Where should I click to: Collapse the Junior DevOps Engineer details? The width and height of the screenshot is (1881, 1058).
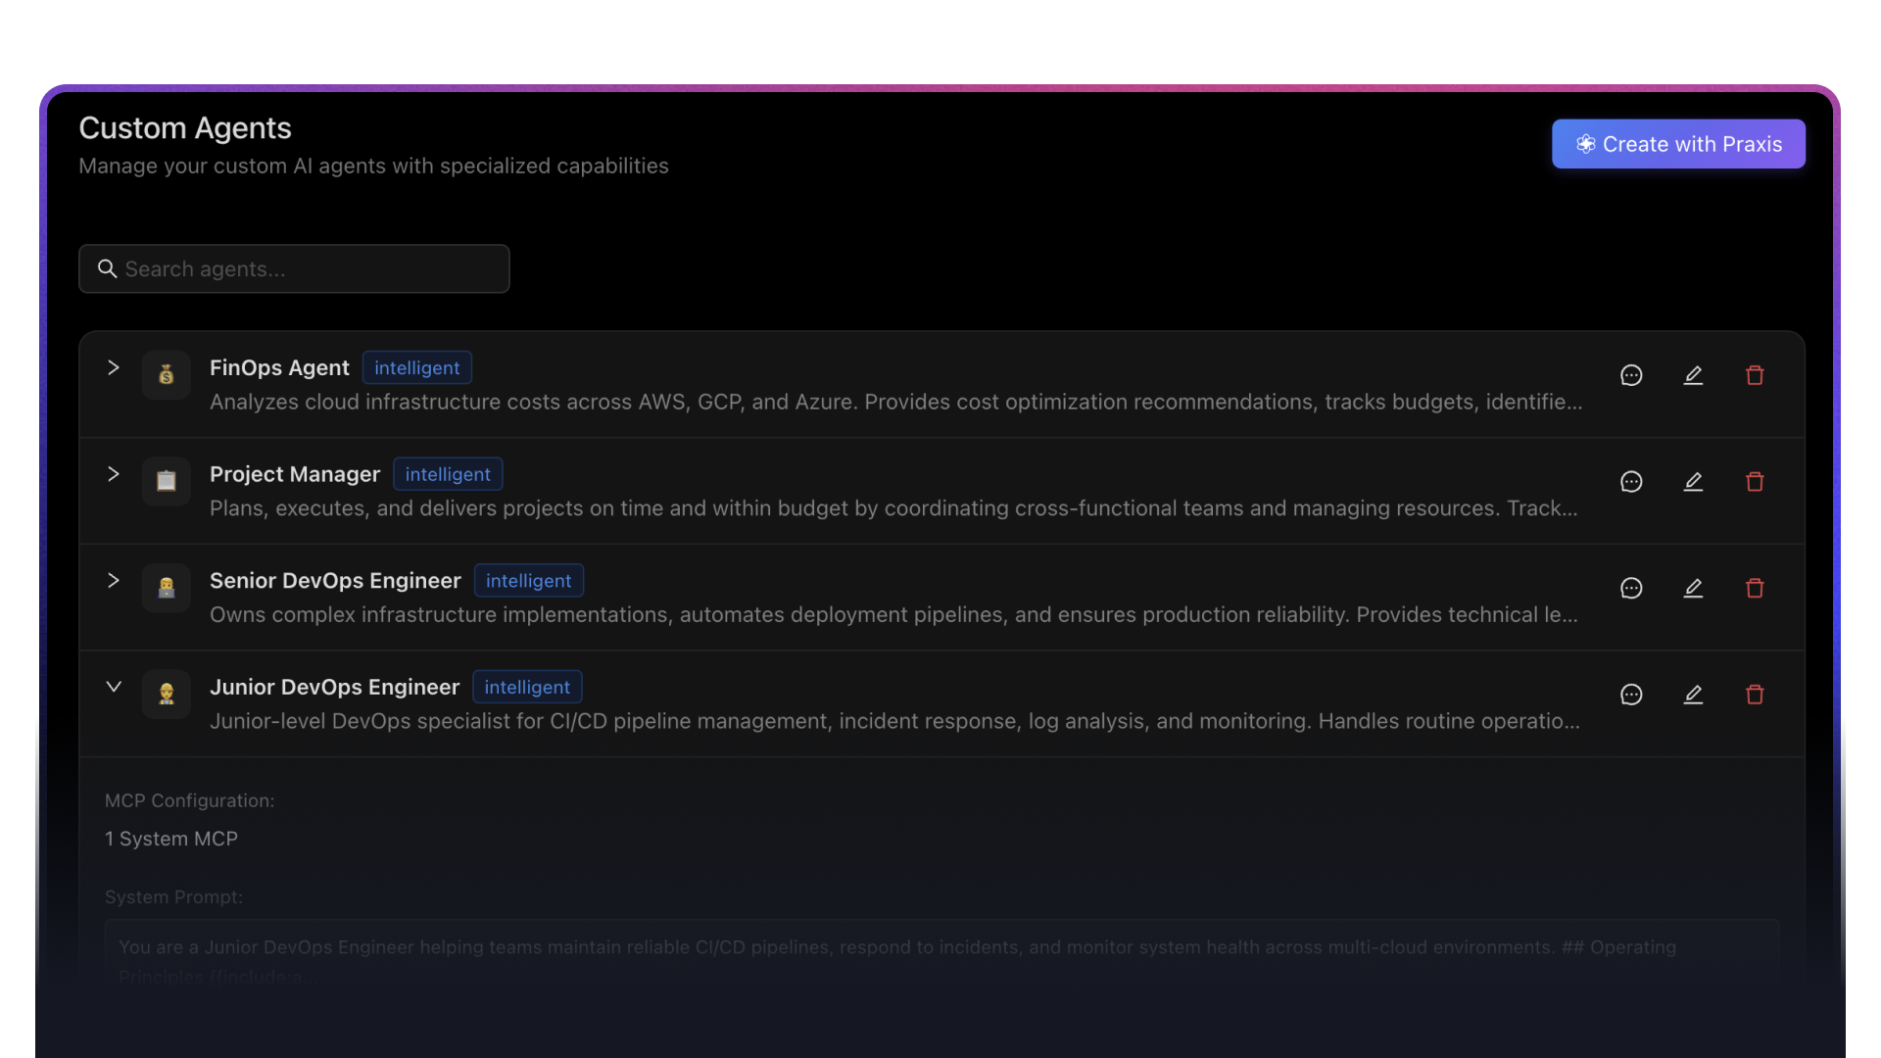point(113,686)
